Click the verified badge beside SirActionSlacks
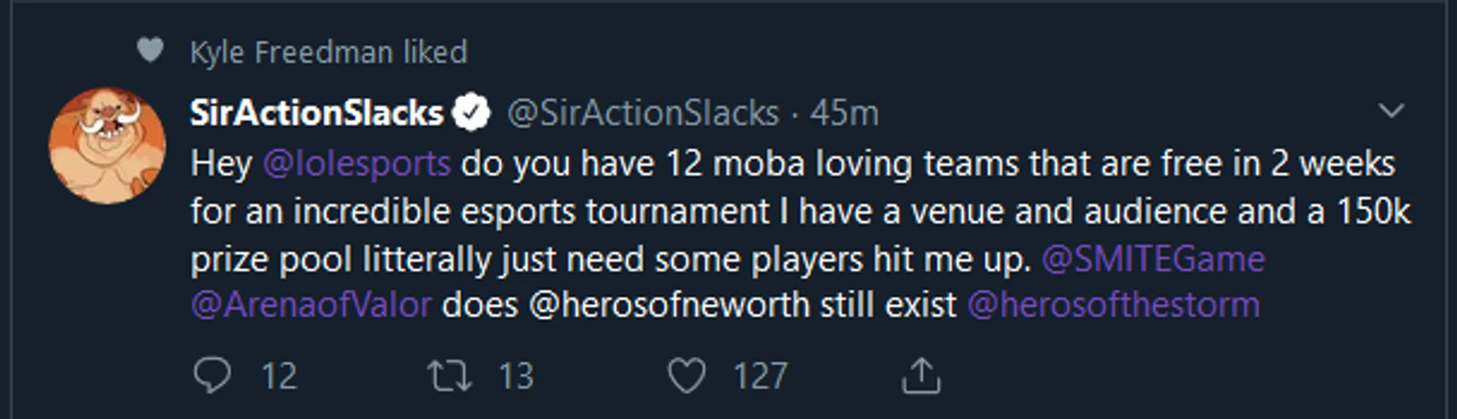1457x419 pixels. pos(473,114)
